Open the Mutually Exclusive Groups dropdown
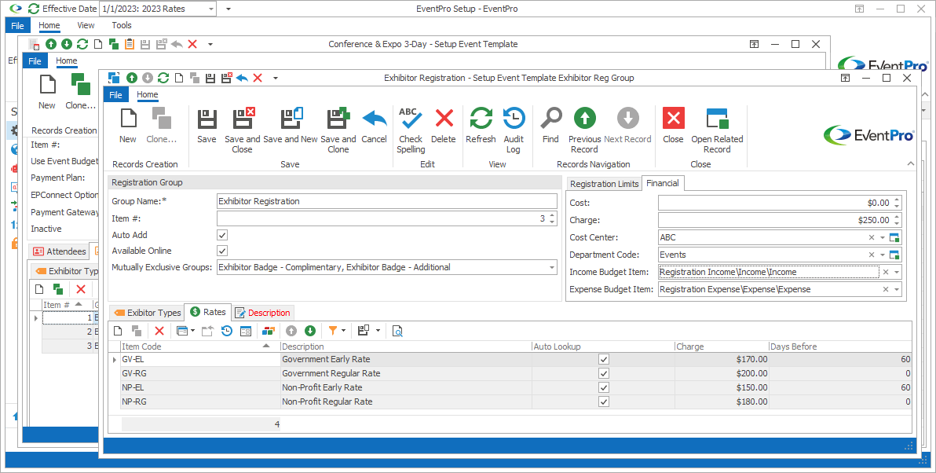 (551, 268)
